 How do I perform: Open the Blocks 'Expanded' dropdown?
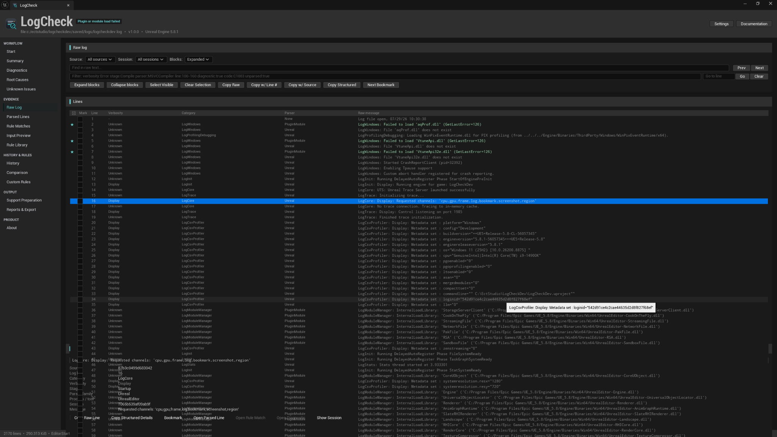point(198,60)
